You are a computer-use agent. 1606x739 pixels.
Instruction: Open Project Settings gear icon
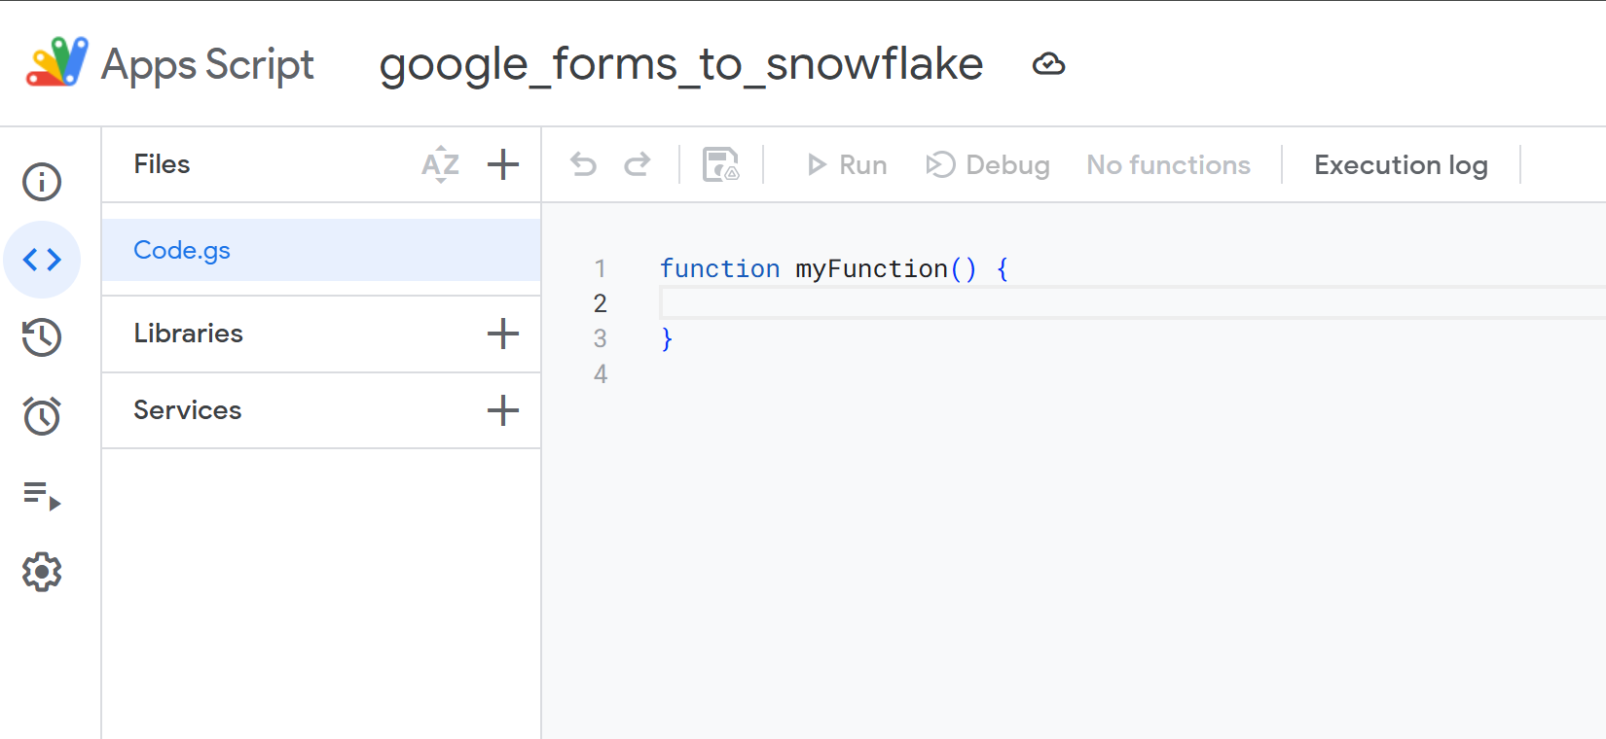[x=42, y=573]
